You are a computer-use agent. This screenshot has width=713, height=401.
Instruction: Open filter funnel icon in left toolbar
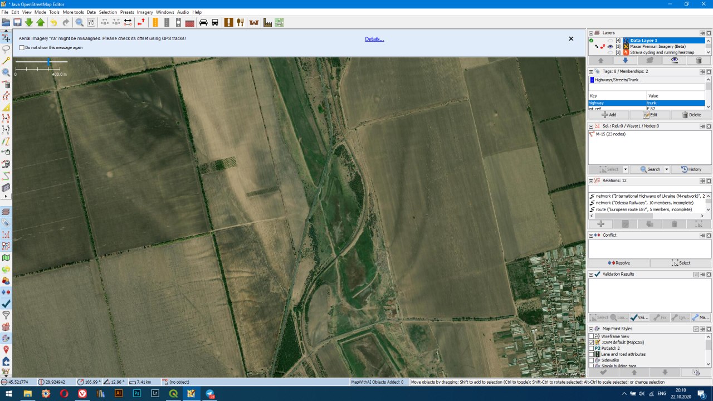6,315
